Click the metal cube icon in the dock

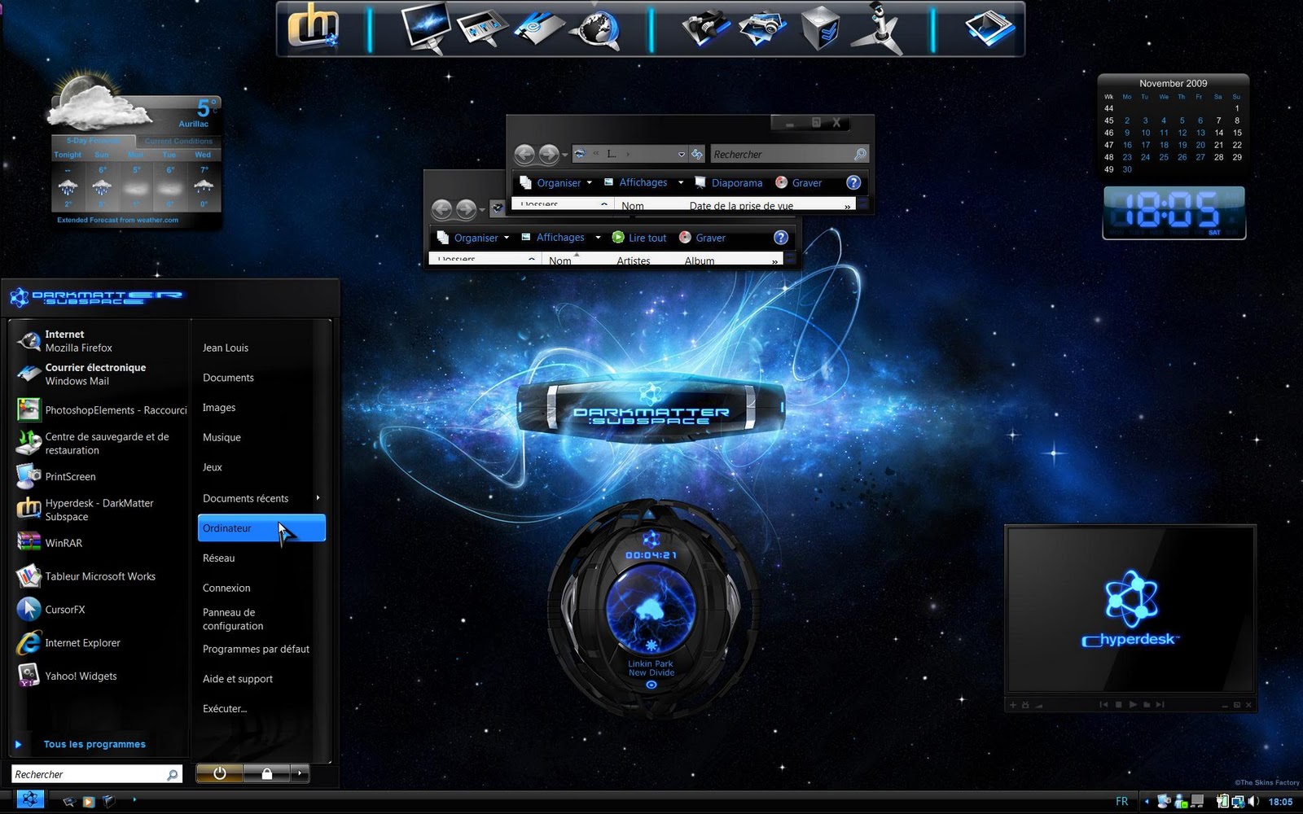click(819, 29)
